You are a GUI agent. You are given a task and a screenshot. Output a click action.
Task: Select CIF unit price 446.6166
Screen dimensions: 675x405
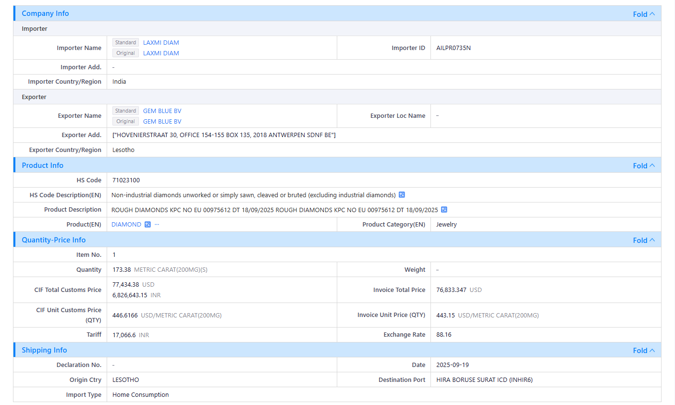point(125,316)
